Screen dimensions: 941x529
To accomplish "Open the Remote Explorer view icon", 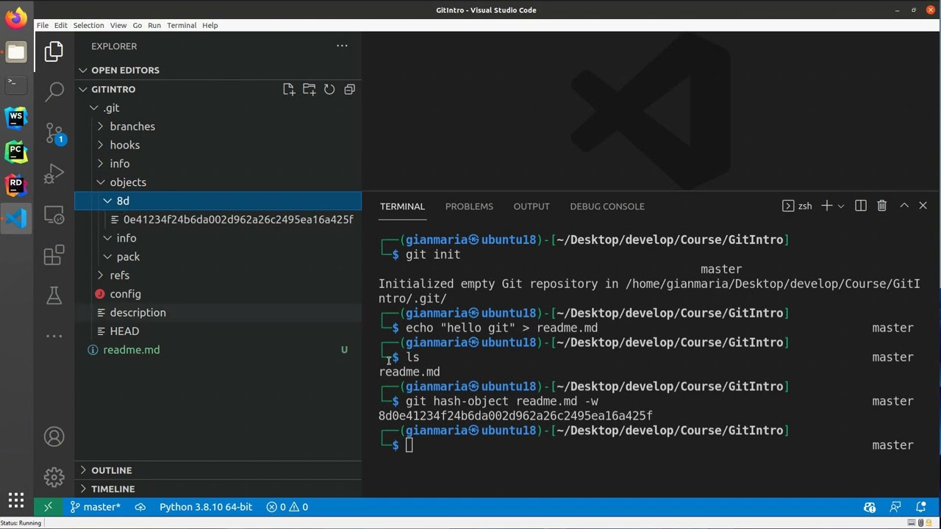I will click(54, 215).
